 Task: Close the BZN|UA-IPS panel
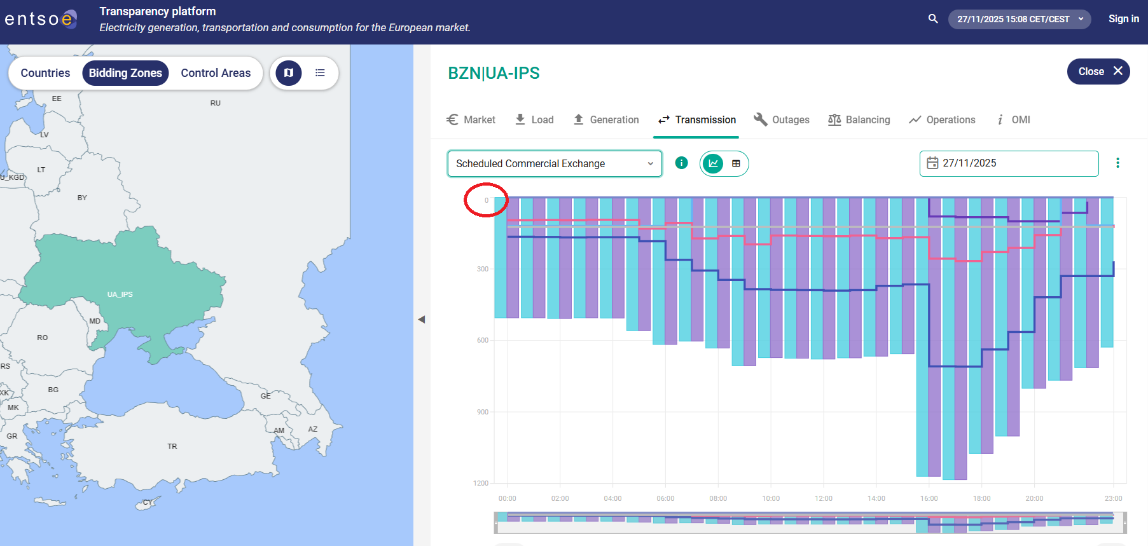pyautogui.click(x=1098, y=71)
